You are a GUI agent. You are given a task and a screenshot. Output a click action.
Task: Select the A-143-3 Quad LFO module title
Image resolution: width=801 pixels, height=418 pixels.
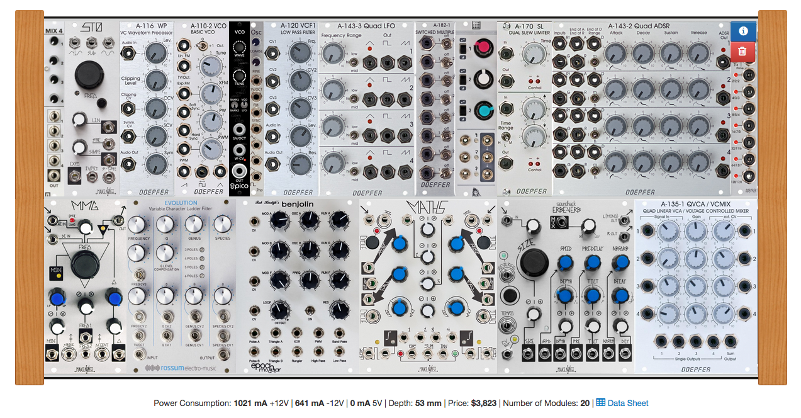pyautogui.click(x=366, y=26)
